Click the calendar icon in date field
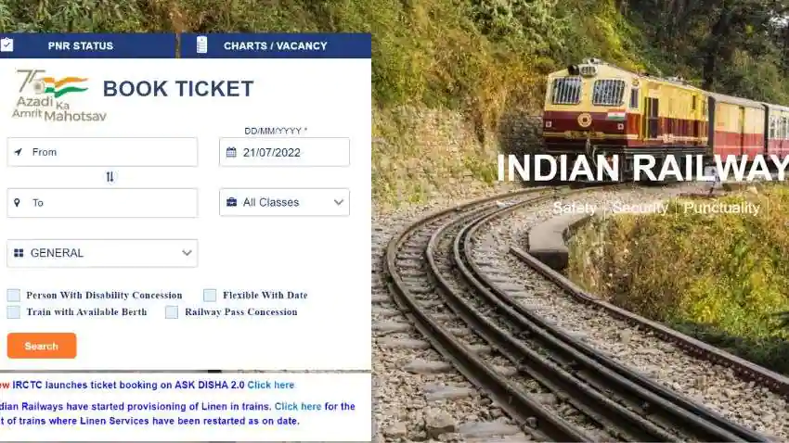789x443 pixels. click(x=231, y=152)
